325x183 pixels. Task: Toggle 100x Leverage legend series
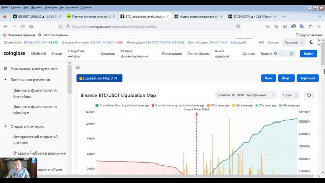pyautogui.click(x=218, y=105)
